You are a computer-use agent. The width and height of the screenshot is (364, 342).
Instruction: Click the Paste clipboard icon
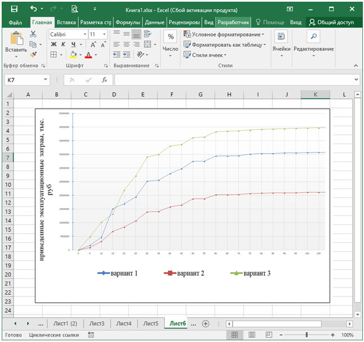pos(16,38)
